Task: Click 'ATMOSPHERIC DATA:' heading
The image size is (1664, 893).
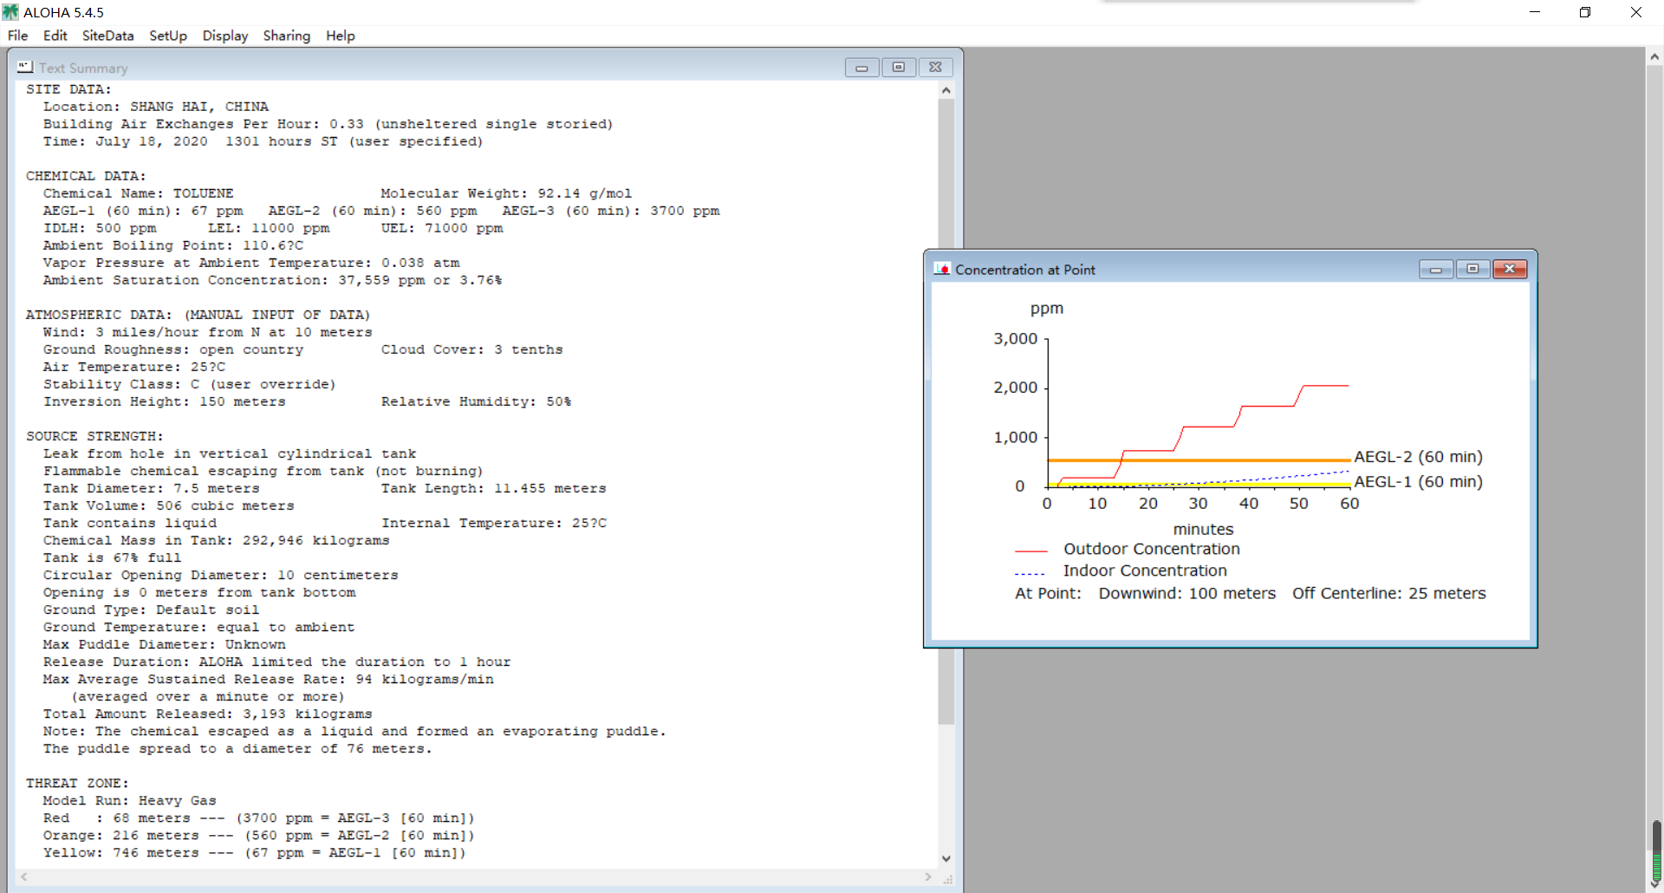Action: pyautogui.click(x=99, y=315)
